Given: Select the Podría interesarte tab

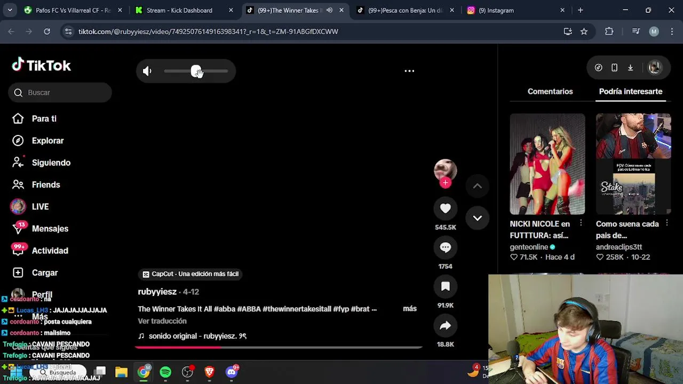Looking at the screenshot, I should 631,92.
